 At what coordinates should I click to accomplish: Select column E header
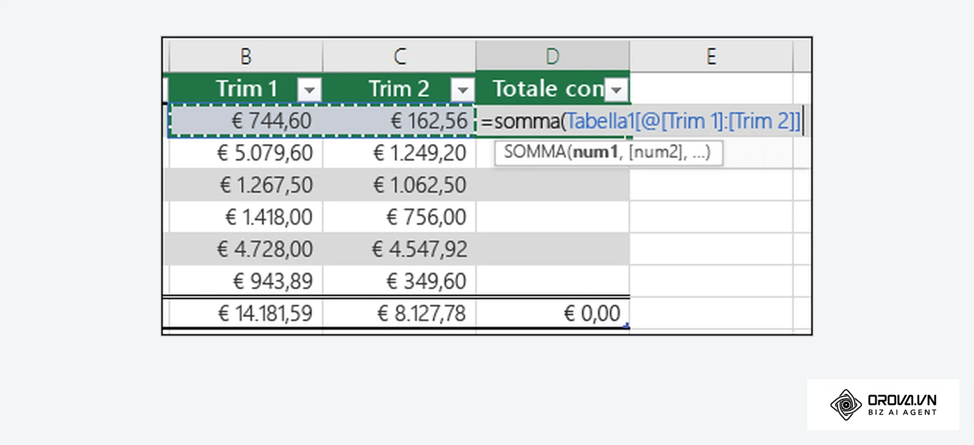pos(711,56)
